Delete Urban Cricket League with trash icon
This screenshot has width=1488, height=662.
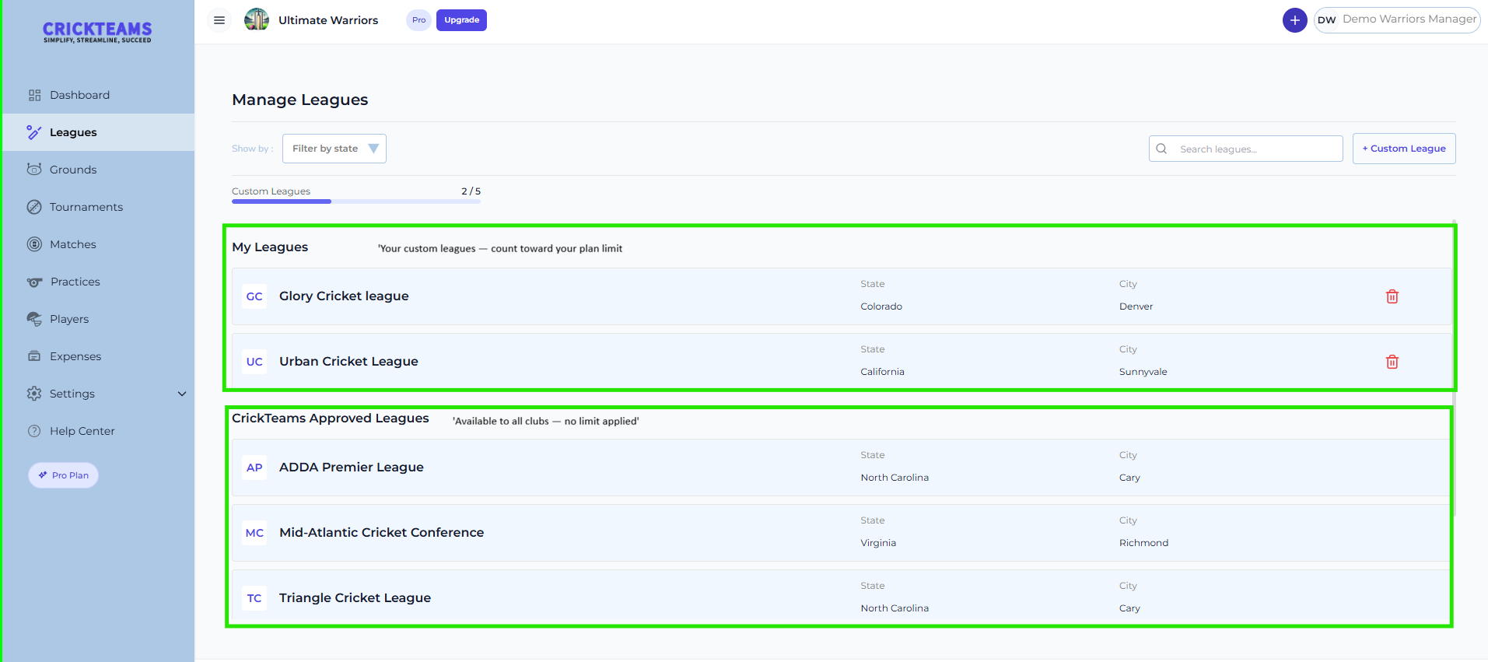click(1392, 362)
